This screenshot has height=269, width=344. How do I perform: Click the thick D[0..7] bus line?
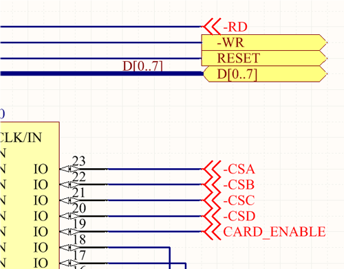(x=102, y=73)
